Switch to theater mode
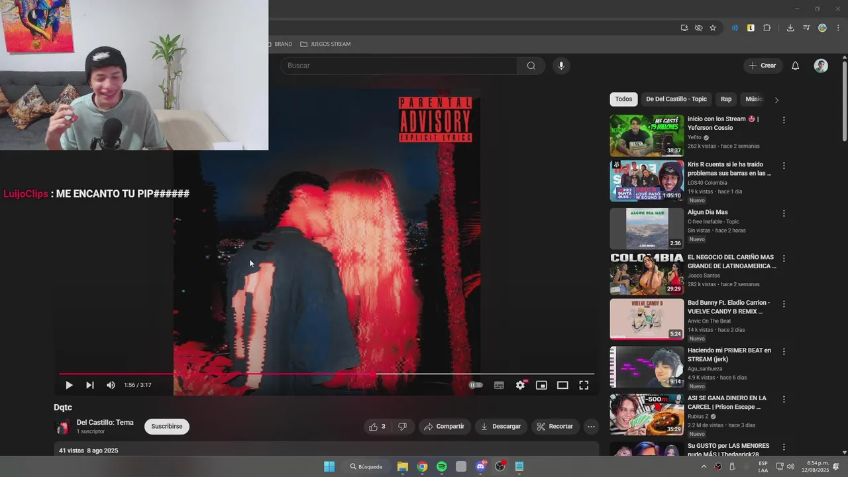 [562, 385]
